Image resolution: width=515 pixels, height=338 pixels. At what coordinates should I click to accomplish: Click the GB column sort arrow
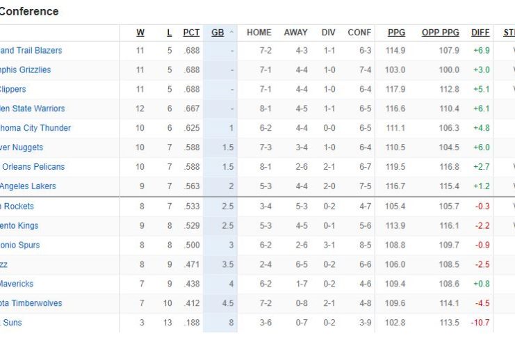click(x=231, y=33)
